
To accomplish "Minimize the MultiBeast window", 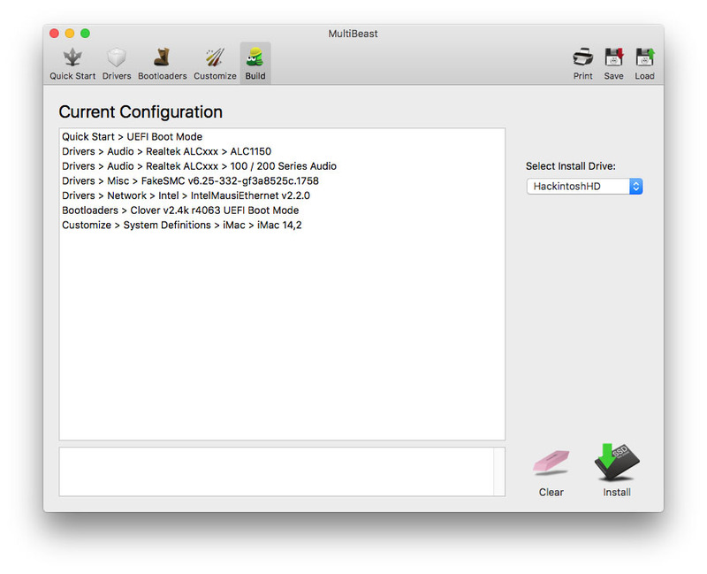I will (70, 34).
